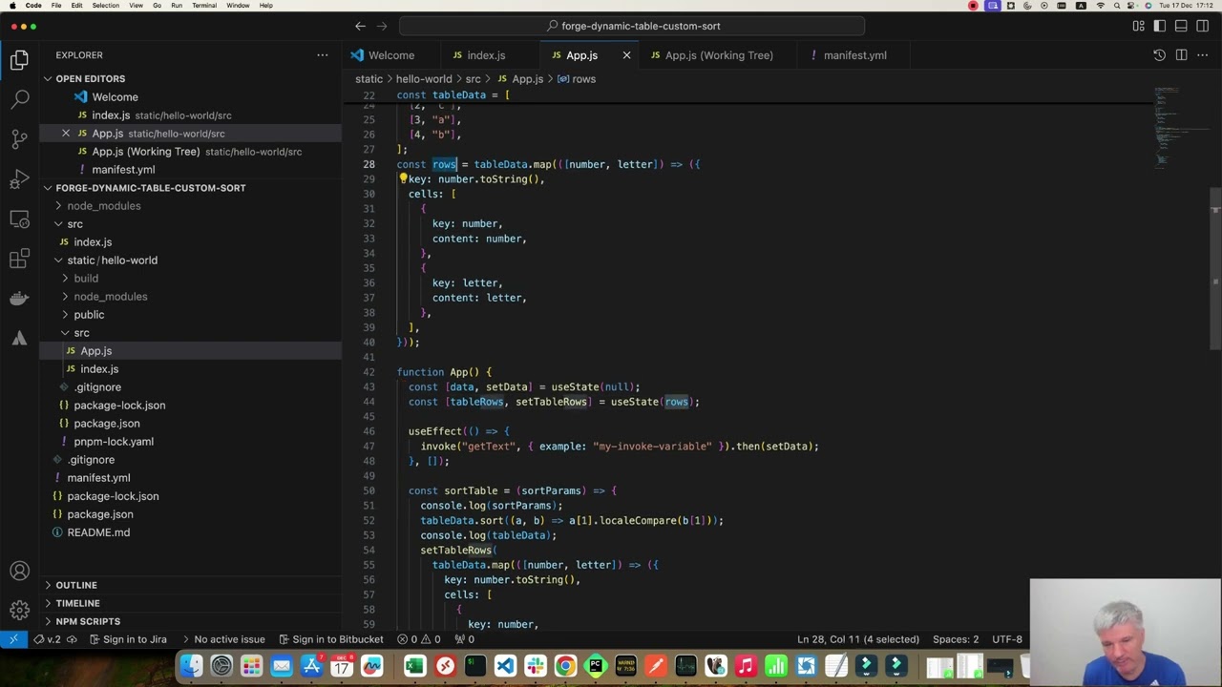Click the hello-world breadcrumb
This screenshot has width=1222, height=687.
coord(424,79)
